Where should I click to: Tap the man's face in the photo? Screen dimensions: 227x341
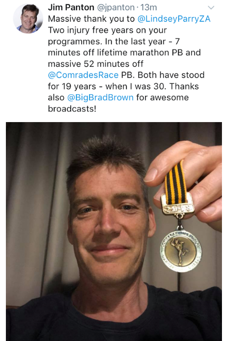click(x=108, y=224)
